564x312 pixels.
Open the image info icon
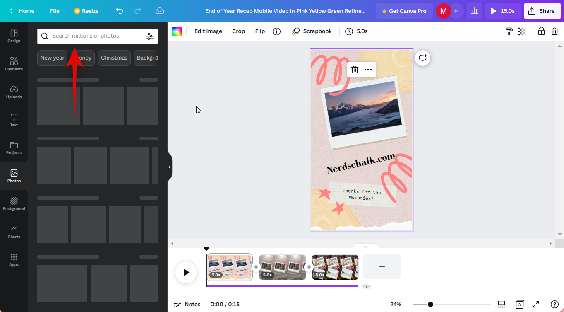tap(276, 31)
